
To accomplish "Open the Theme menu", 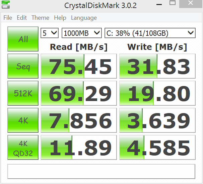I will click(41, 18).
